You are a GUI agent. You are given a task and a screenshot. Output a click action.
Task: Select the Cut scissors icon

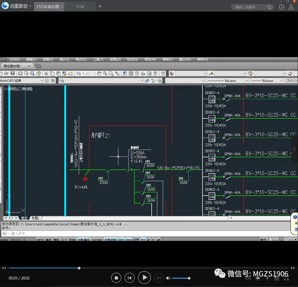point(46,73)
